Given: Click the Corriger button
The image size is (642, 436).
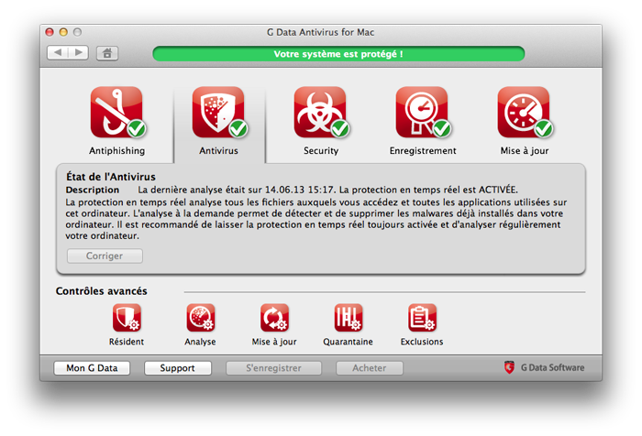Looking at the screenshot, I should pyautogui.click(x=105, y=256).
